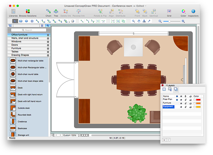
Task: Change the Floor Plan layer color swatch
Action: click(198, 100)
